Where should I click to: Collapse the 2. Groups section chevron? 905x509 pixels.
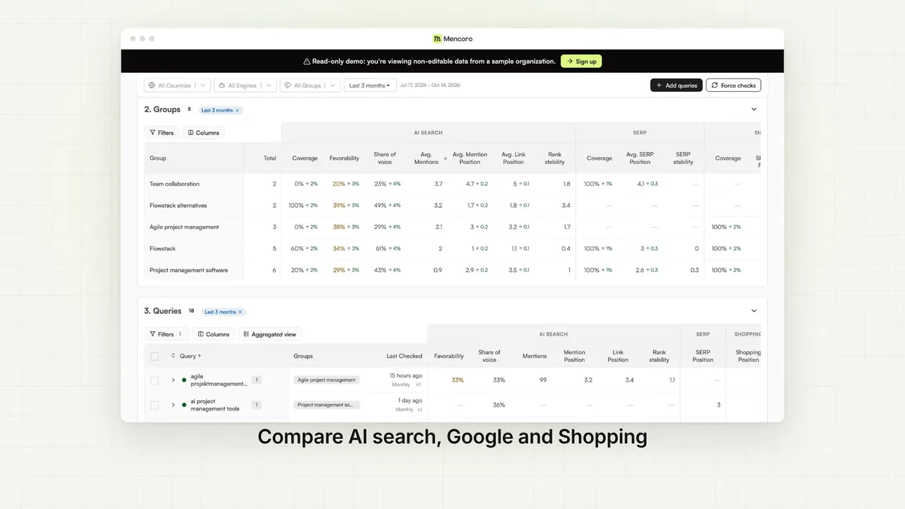pos(754,110)
